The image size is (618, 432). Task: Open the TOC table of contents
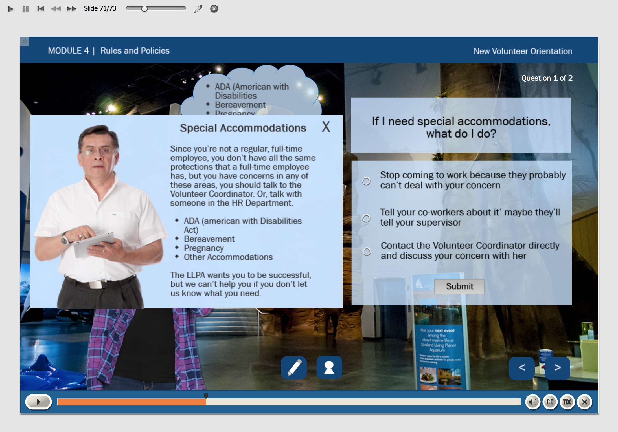567,402
